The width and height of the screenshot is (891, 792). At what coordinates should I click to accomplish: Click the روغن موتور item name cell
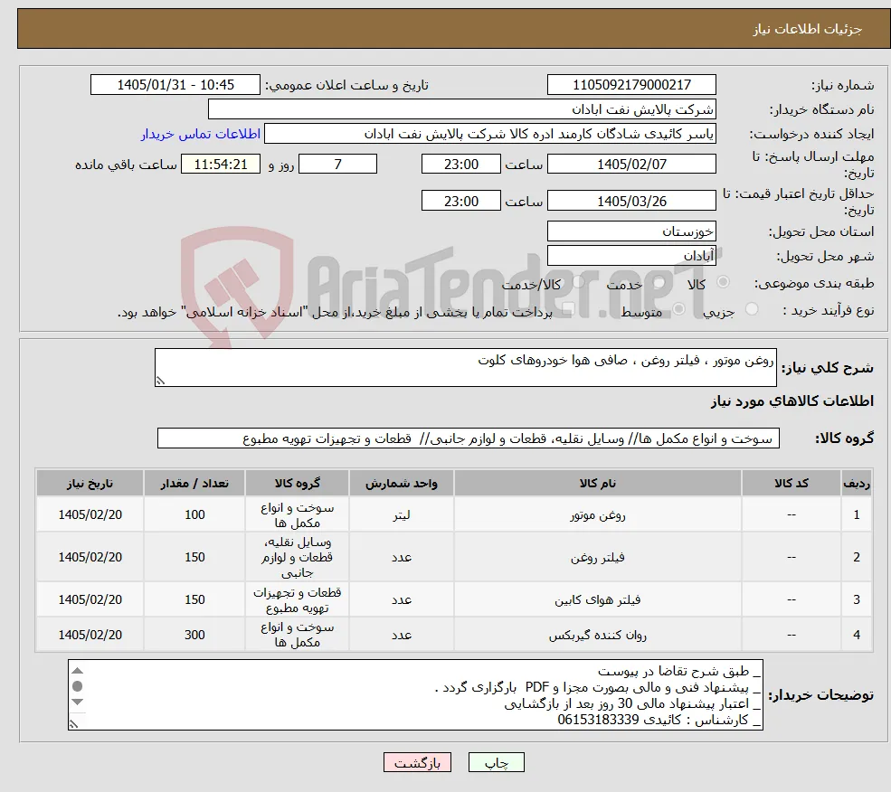(597, 514)
